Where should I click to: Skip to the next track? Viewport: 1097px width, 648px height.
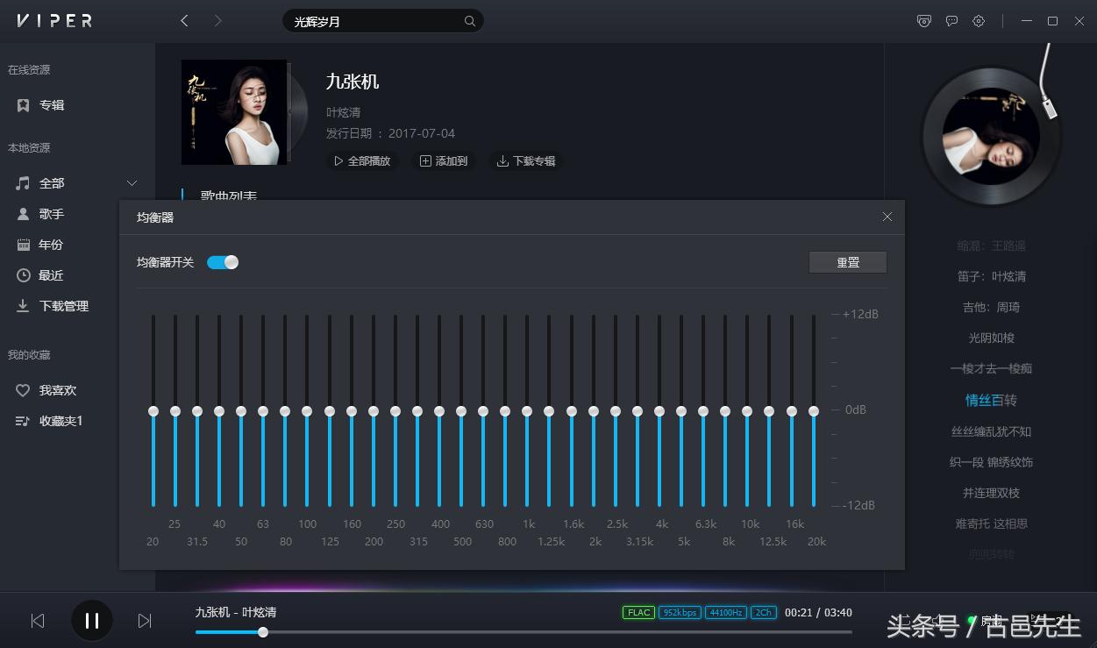(145, 620)
